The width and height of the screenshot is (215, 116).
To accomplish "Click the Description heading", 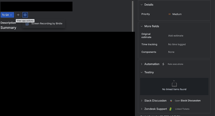I will pos(8,23).
